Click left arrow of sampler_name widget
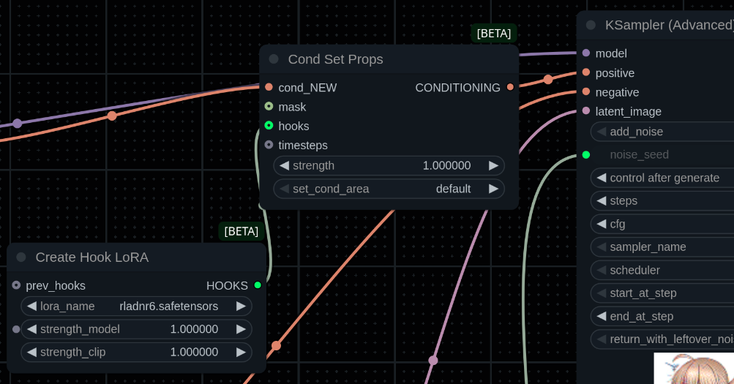Screen dimensions: 734x384 coord(602,247)
